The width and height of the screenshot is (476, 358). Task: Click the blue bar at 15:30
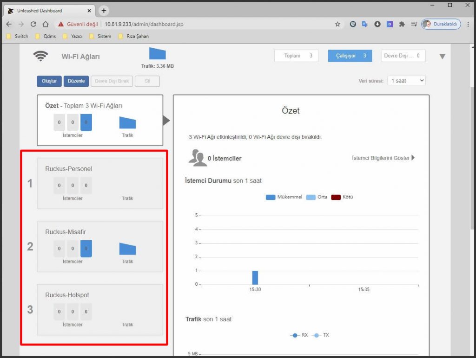pyautogui.click(x=255, y=277)
